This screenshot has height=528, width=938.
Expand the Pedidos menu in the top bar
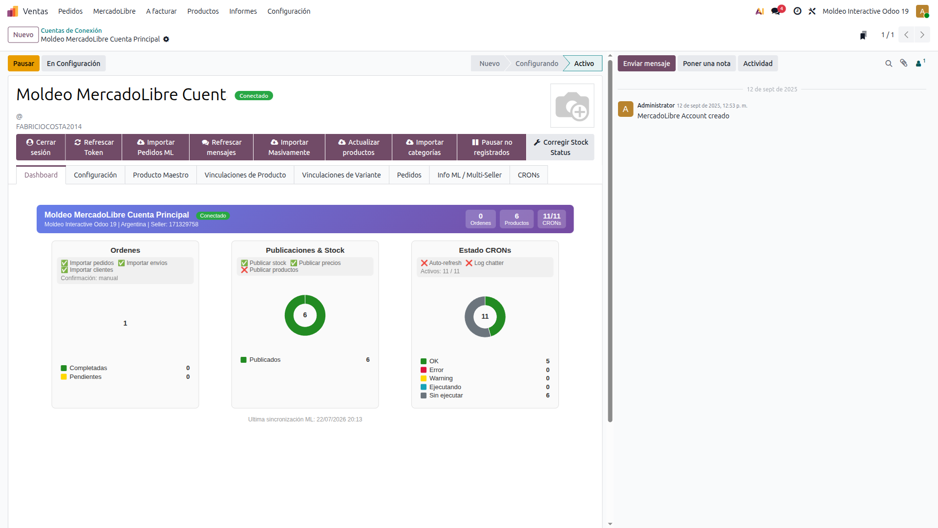(70, 11)
